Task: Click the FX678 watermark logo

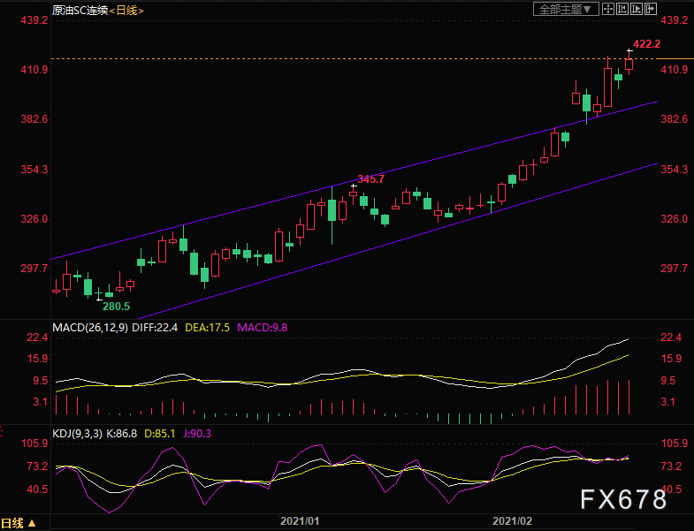Action: point(622,499)
